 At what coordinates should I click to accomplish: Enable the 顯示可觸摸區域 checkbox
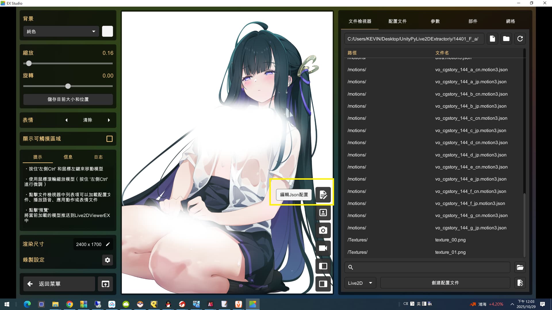pos(109,139)
